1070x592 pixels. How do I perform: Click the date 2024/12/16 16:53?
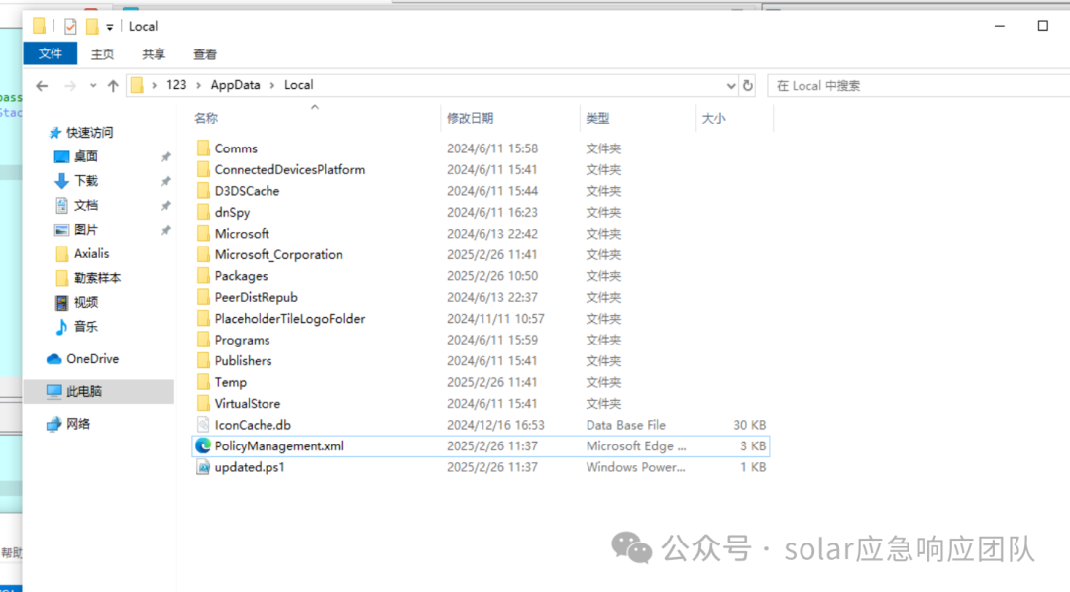click(495, 425)
